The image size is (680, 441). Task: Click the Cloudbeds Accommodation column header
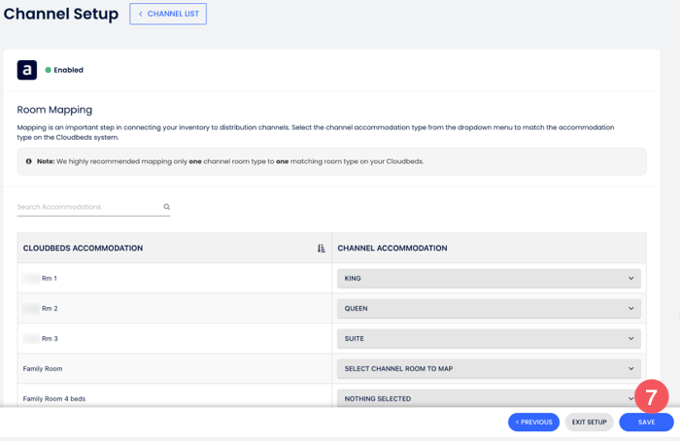point(84,249)
